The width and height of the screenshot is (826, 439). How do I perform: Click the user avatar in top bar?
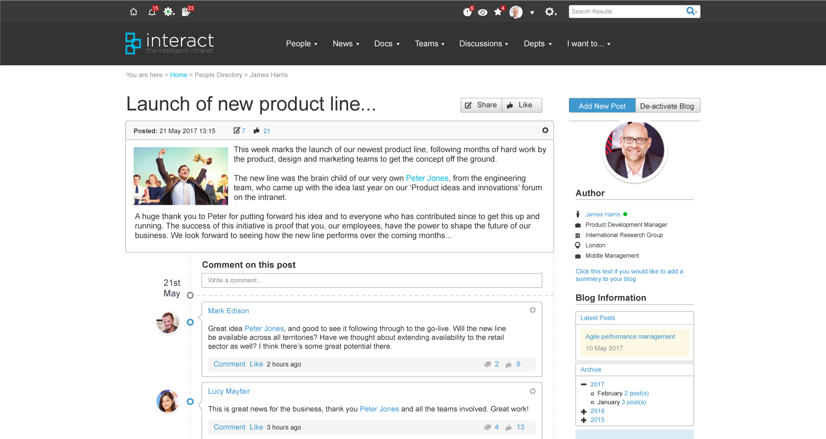[516, 12]
